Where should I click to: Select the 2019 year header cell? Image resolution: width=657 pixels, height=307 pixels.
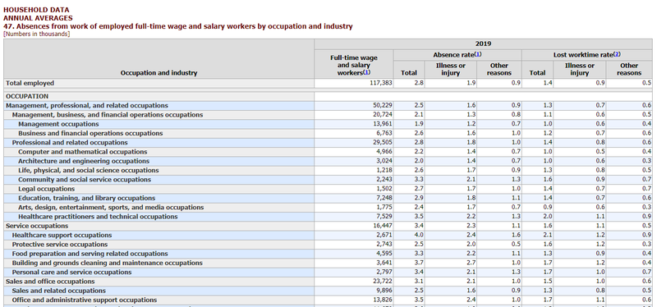tap(483, 44)
